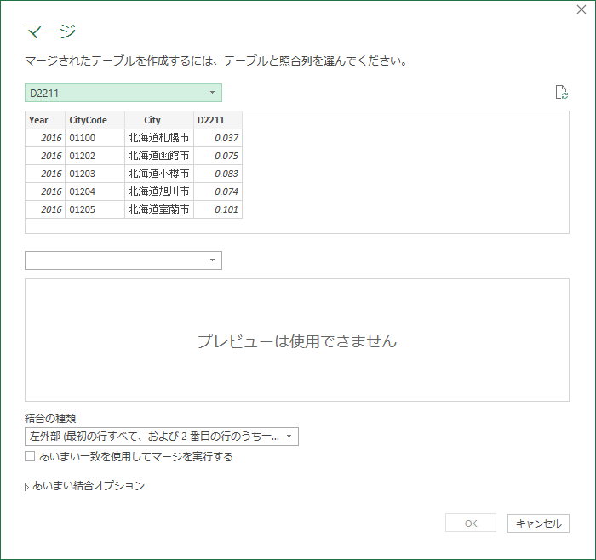Click the cell 北海道小樽市

coord(158,174)
